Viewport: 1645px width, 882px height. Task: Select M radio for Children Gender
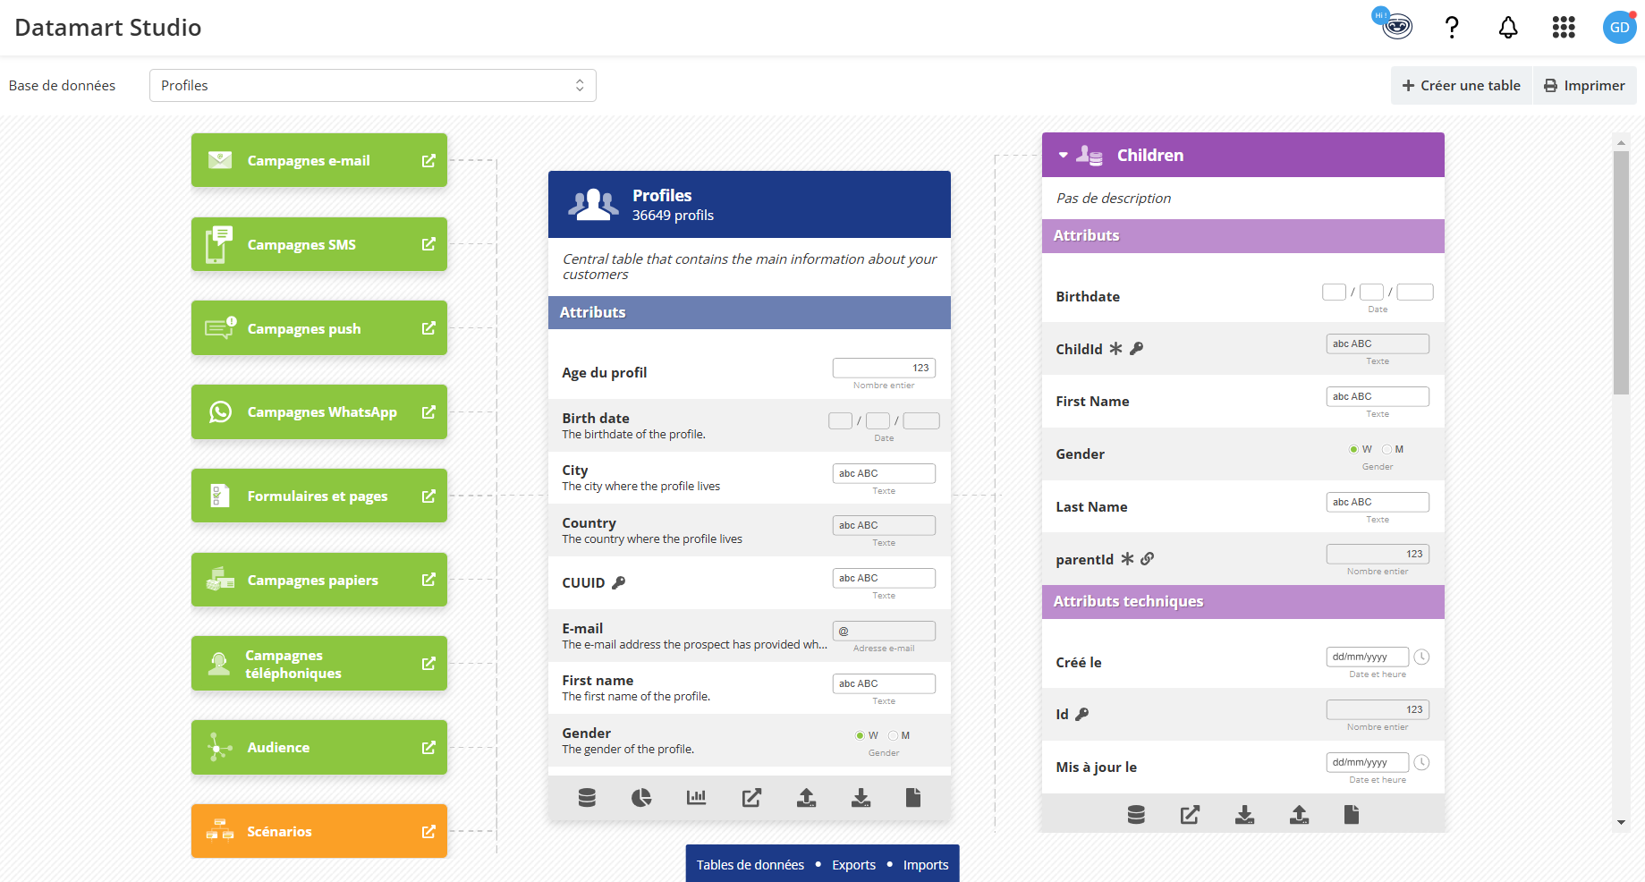(1386, 450)
